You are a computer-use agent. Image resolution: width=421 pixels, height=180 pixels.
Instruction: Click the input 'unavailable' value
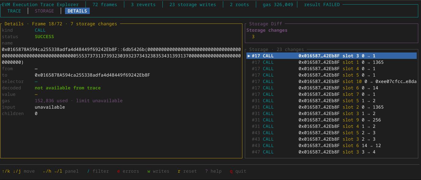coord(50,107)
